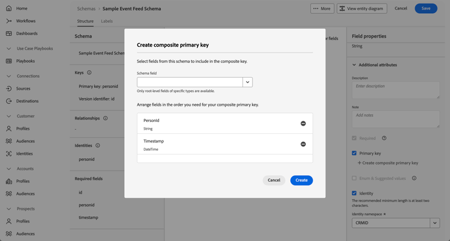Open the Schema field dropdown
Viewport: 450px width, 241px height.
[x=247, y=82]
